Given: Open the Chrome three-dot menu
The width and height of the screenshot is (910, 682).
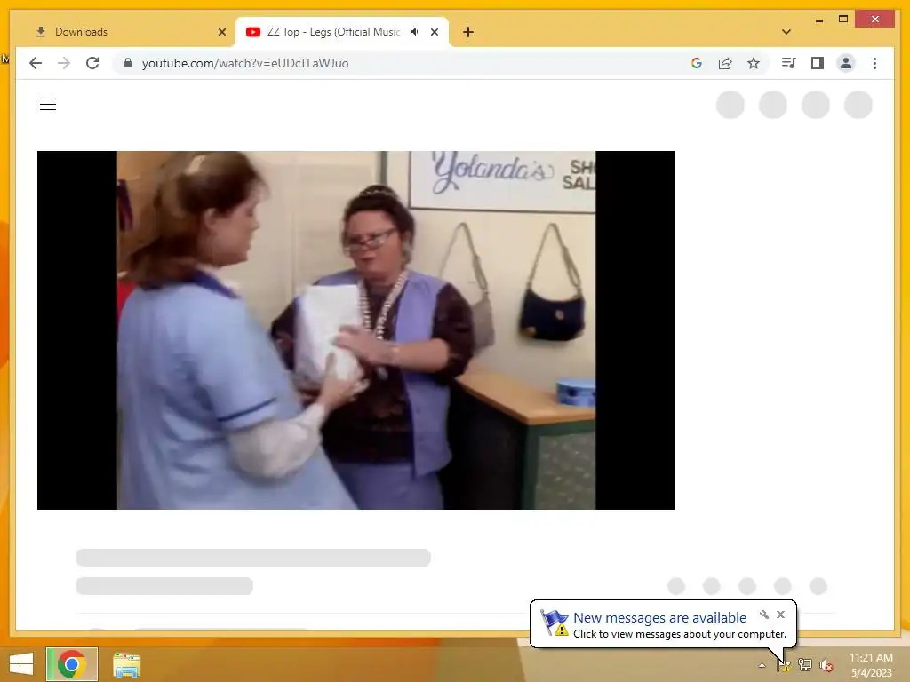Looking at the screenshot, I should [874, 63].
